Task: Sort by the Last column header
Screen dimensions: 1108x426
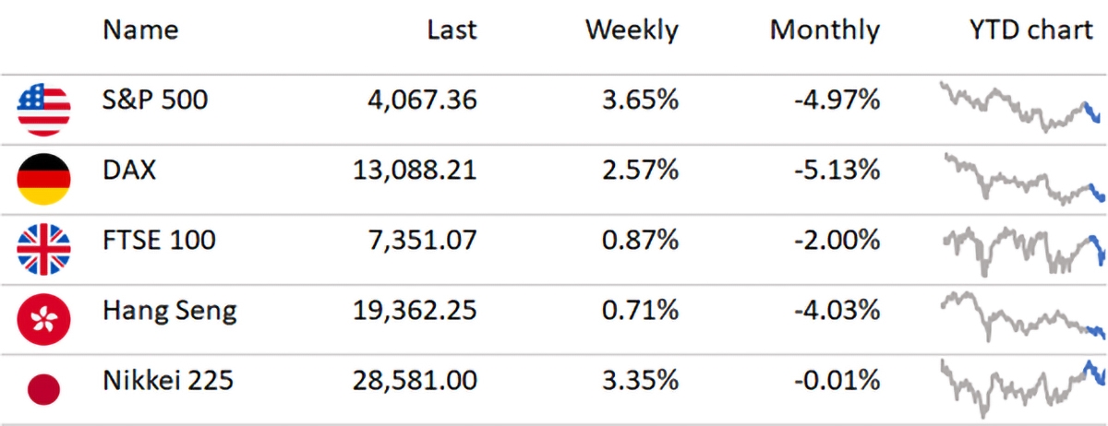Action: (x=452, y=30)
